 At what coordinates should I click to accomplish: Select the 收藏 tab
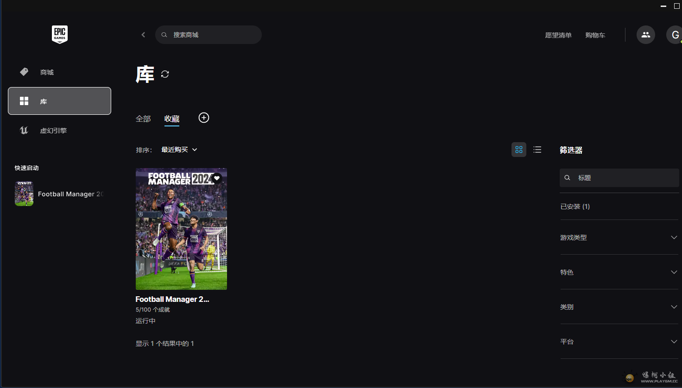click(x=172, y=119)
